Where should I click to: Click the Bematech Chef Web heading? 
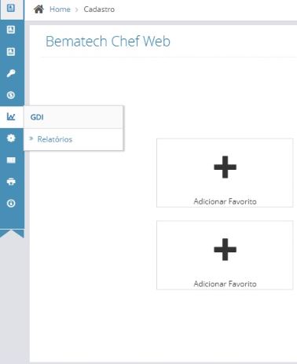tap(108, 42)
